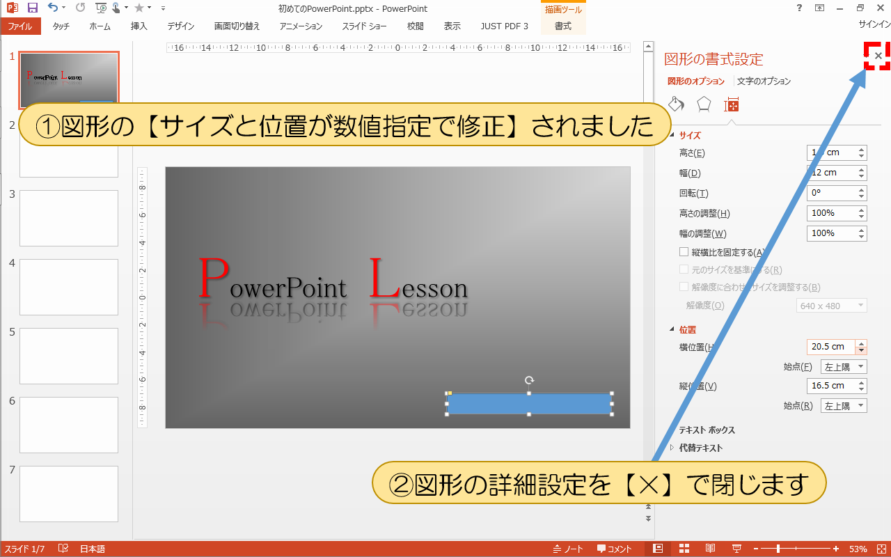
Task: Collapse the サイズ section
Action: 672,136
